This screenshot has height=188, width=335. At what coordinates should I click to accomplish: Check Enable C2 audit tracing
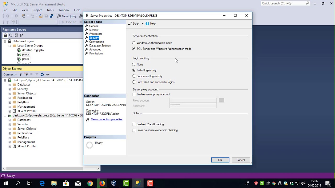pos(134,124)
